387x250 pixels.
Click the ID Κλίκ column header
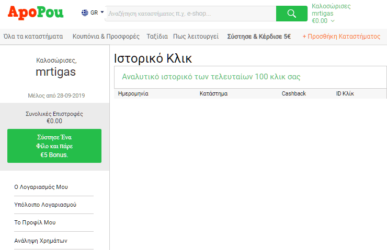click(345, 93)
